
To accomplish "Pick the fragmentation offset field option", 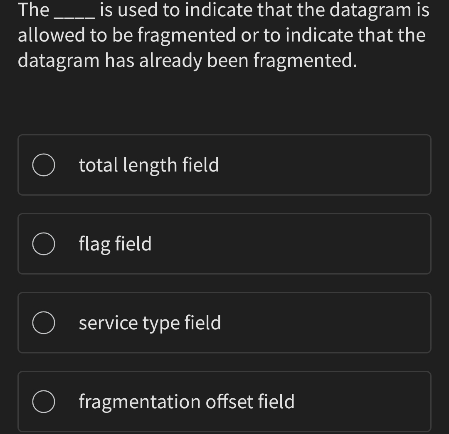I will [x=186, y=402].
